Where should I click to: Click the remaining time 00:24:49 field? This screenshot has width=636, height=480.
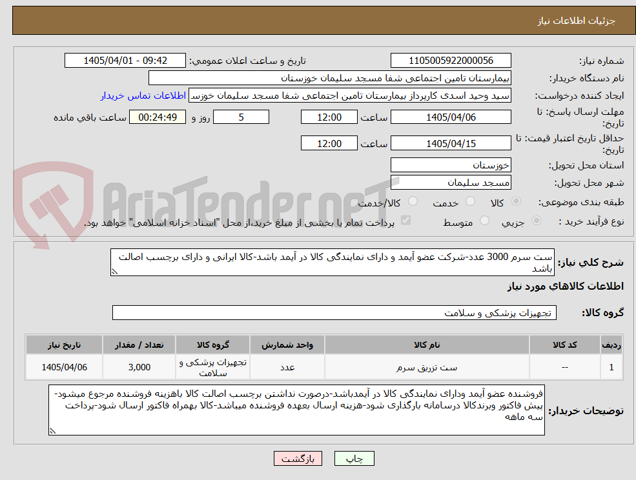158,117
